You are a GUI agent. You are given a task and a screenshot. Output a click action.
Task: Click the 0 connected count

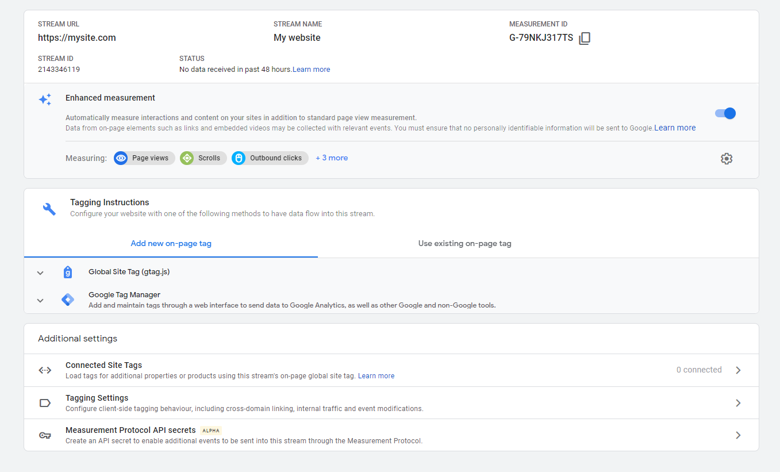699,370
